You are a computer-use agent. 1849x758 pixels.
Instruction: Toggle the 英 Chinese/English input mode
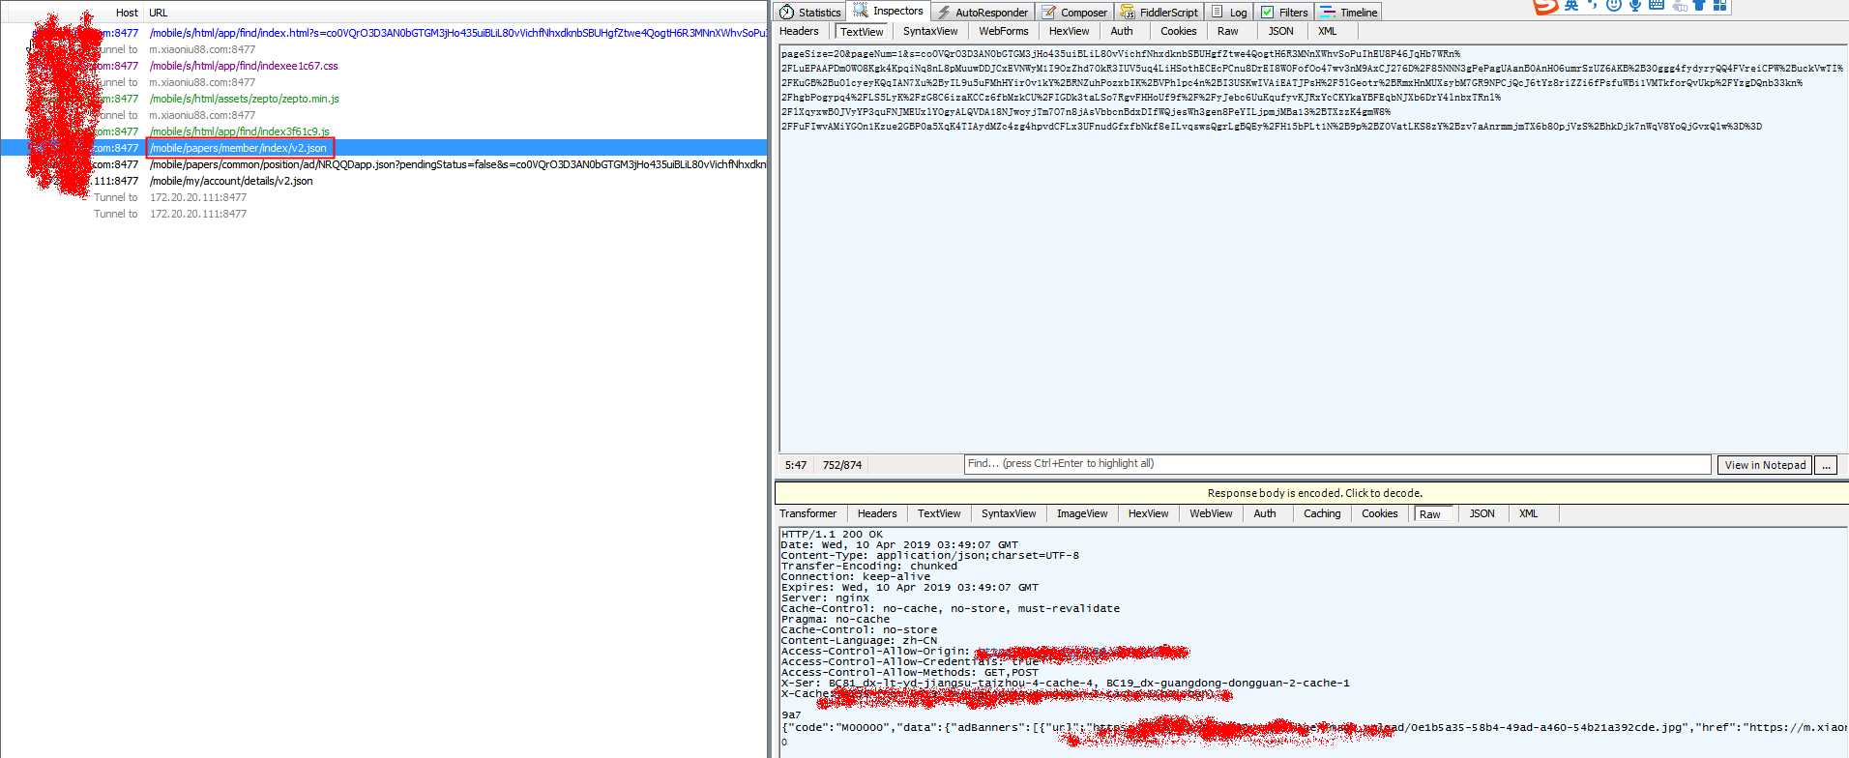(1571, 5)
